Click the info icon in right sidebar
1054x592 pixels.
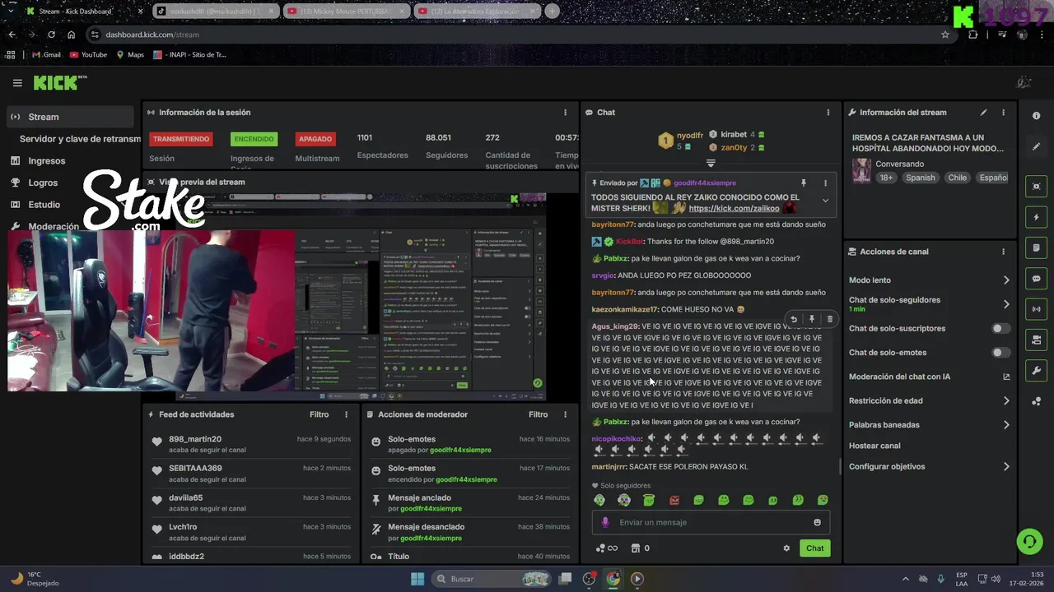[1036, 116]
